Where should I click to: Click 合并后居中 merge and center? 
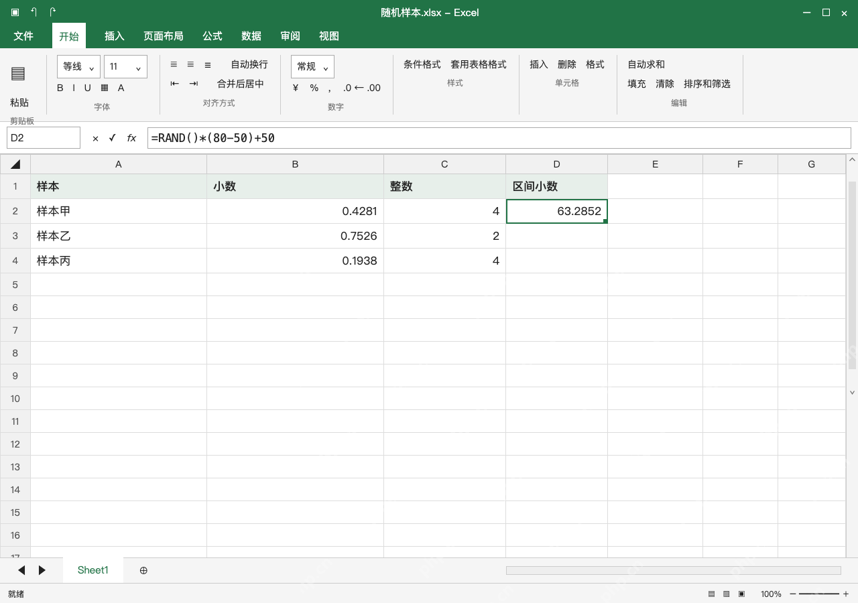tap(241, 84)
